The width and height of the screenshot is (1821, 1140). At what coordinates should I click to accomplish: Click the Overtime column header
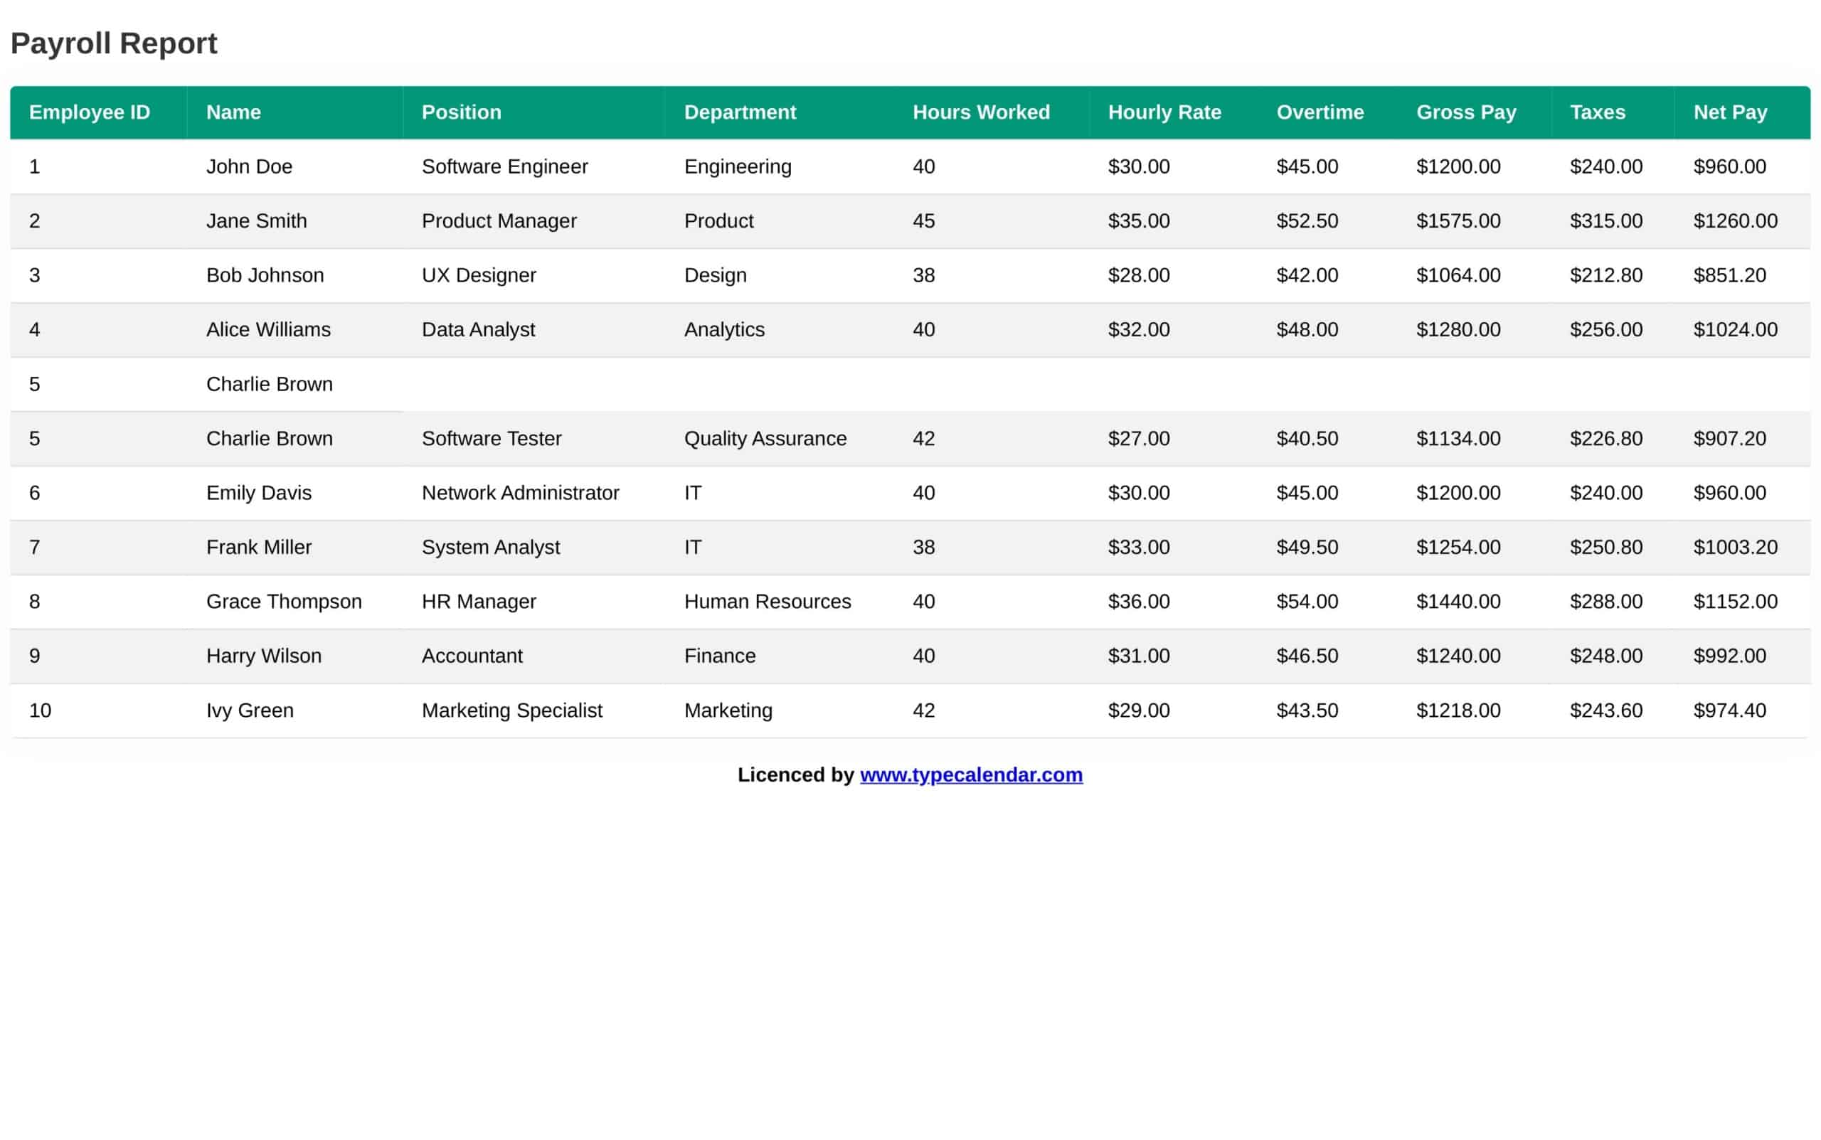[1320, 112]
